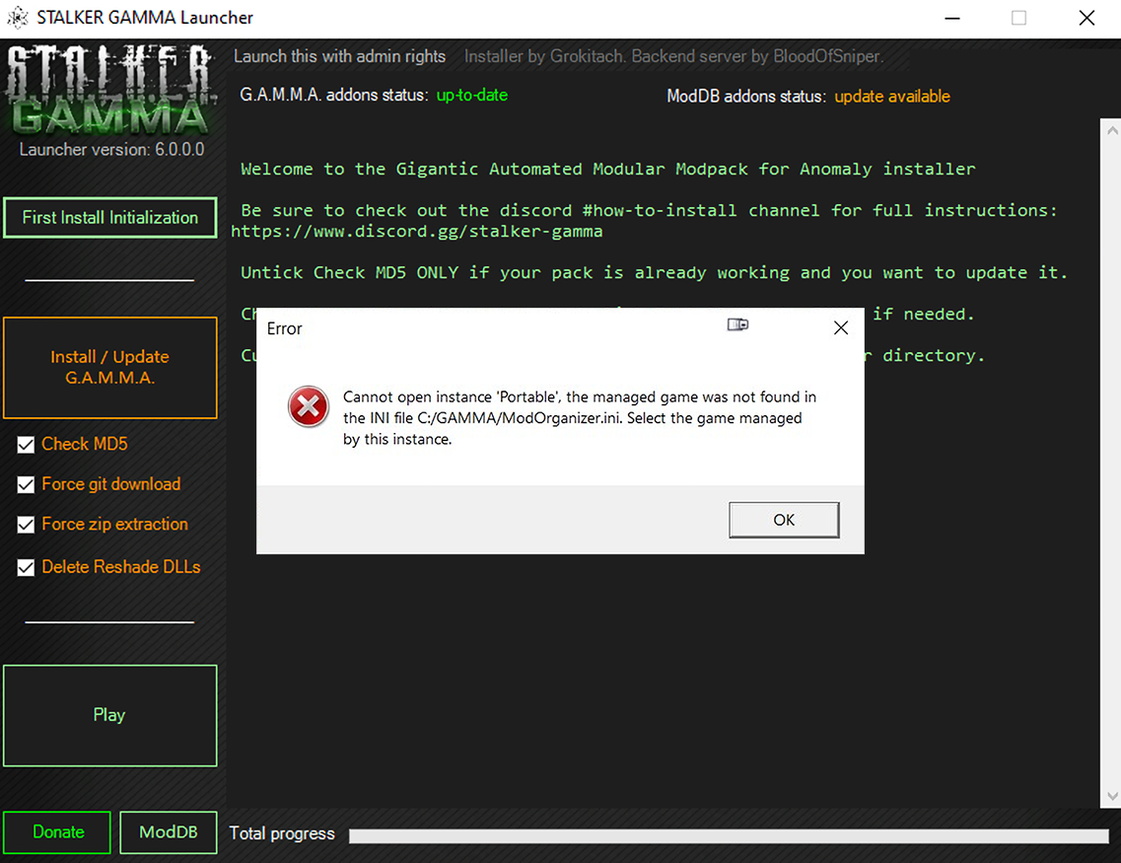Click 'Untick Check MD5 ONLY' instruction line
This screenshot has height=863, width=1121.
654,272
